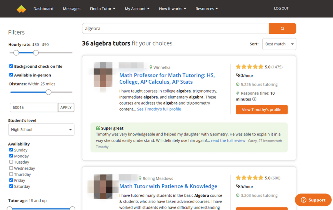Click Timothy's five-star rating
333x210 pixels.
(x=249, y=67)
